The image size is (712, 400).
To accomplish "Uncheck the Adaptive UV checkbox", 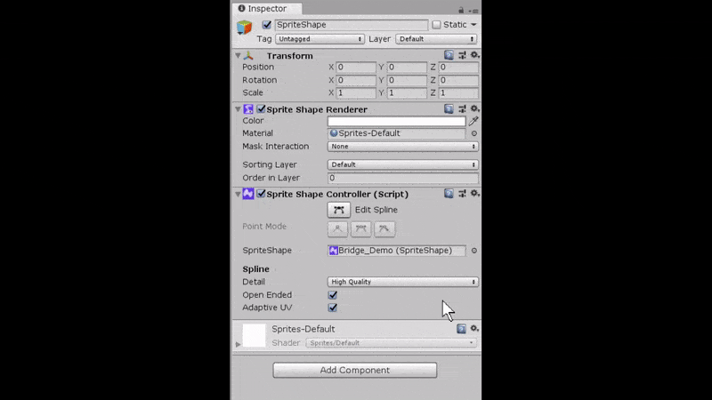I will pos(333,308).
